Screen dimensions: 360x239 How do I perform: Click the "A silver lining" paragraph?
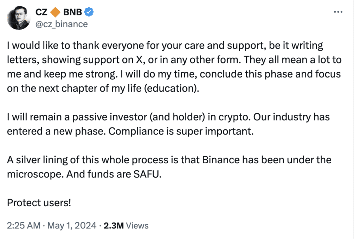[x=169, y=167]
